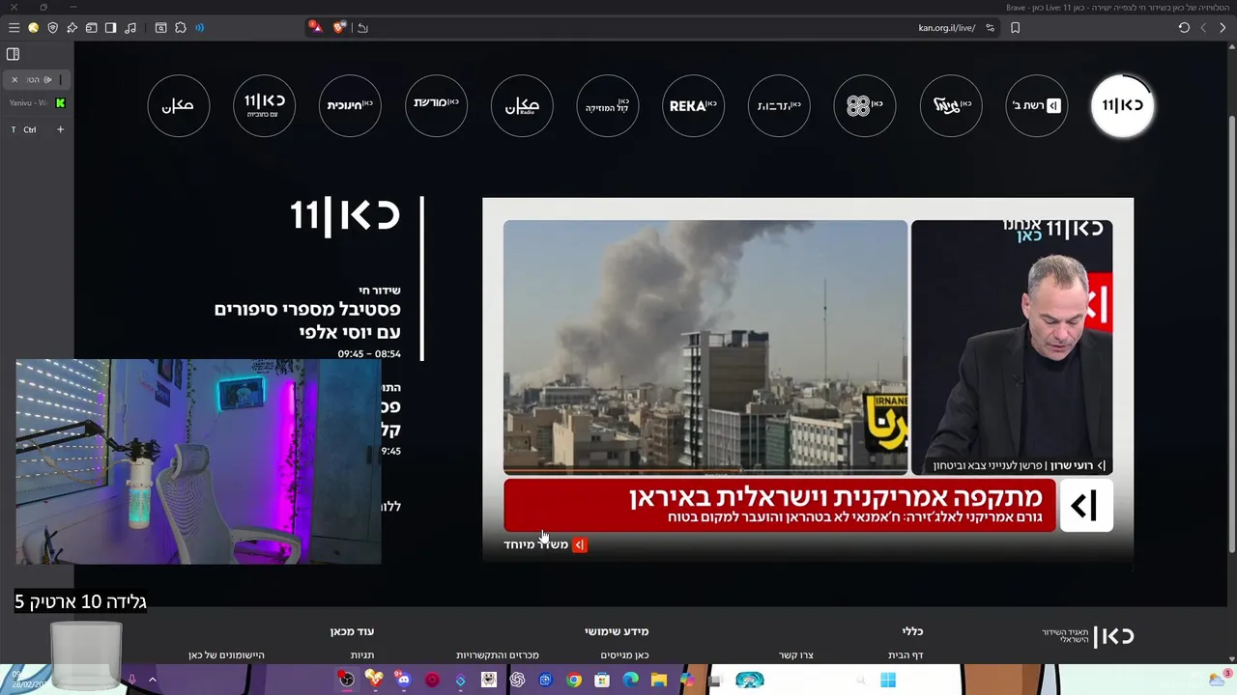This screenshot has width=1237, height=695.
Task: Open site settings icon beside the URL
Action: (990, 28)
